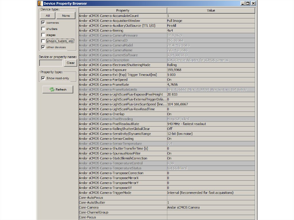The height and width of the screenshot is (220, 294).
Task: Open the RollingShutterGlobalClear value 'Off'
Action: 211,129
